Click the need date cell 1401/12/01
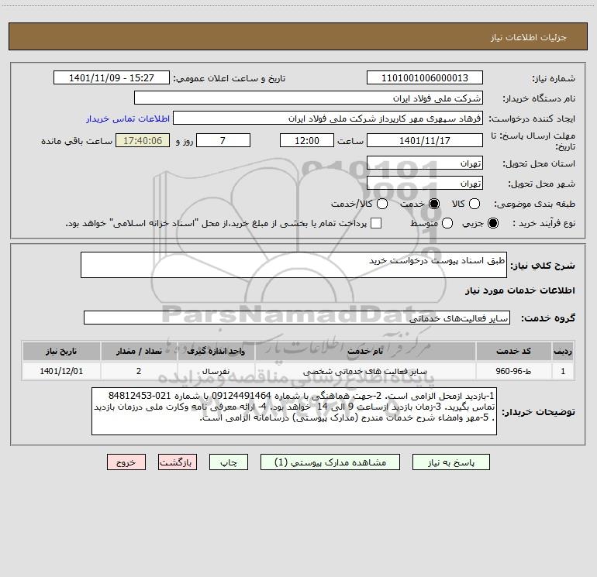 coord(61,371)
